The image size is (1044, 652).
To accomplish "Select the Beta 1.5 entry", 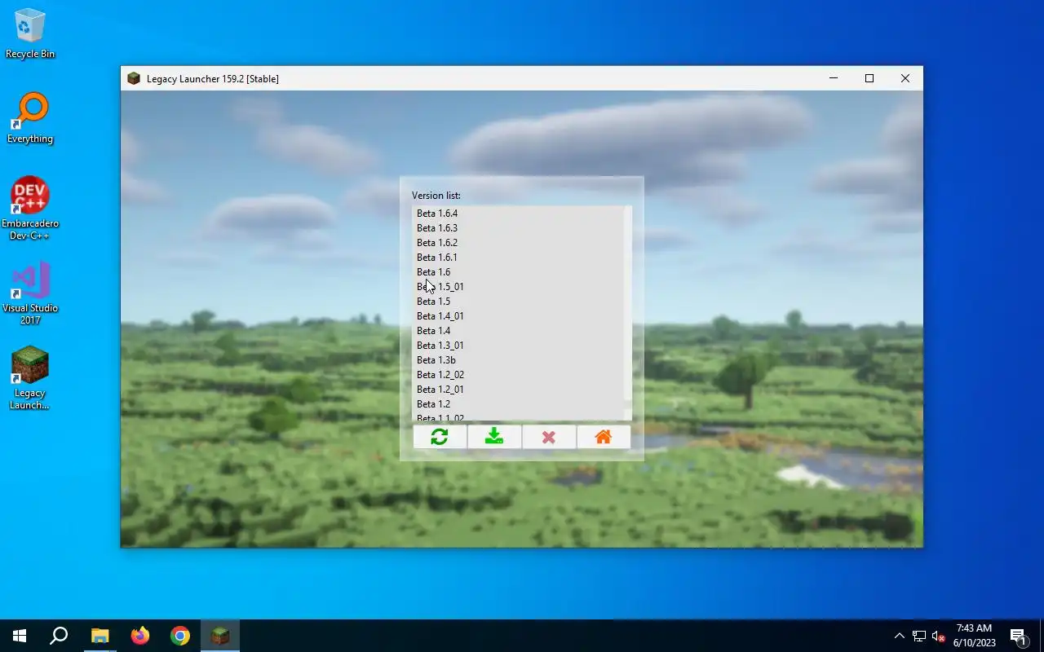I will click(519, 302).
